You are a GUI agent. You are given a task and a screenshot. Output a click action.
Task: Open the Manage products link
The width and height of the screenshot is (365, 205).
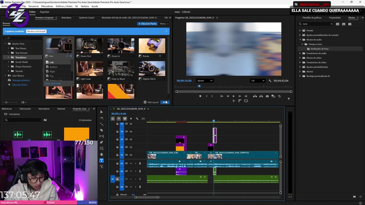tap(21, 80)
